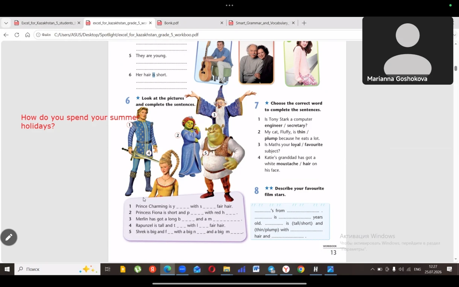Open the yellow notes app on taskbar
459x287 pixels.
123,269
